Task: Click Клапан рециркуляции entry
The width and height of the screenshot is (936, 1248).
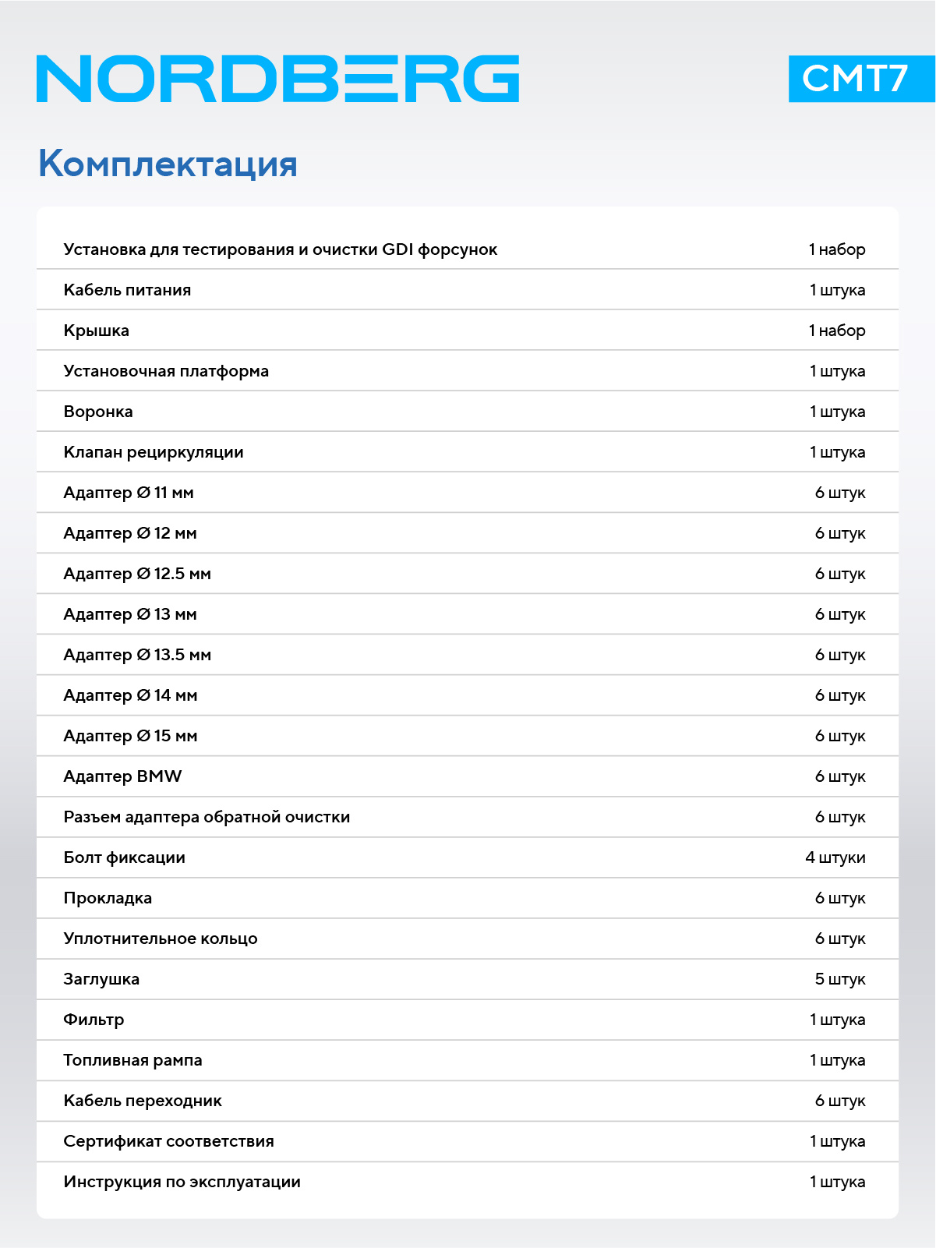Action: coord(154,452)
